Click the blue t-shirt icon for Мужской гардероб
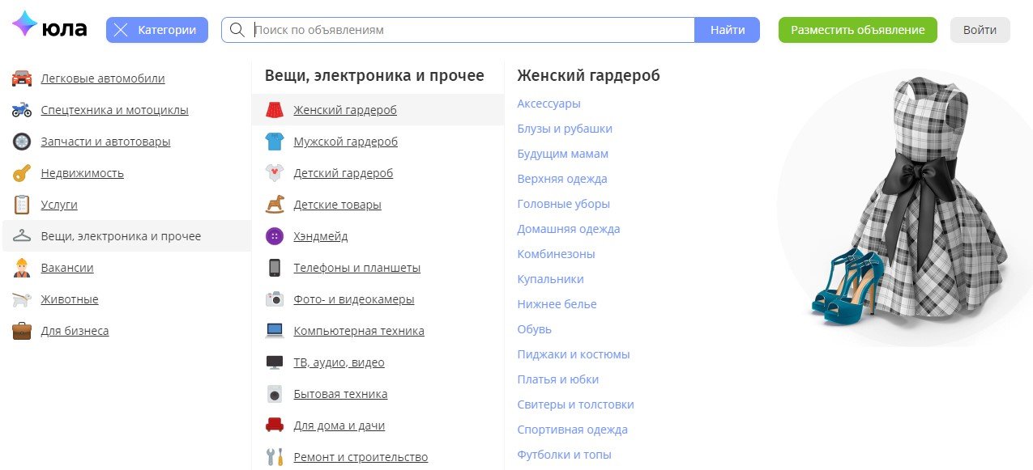The height and width of the screenshot is (470, 1033). click(x=275, y=142)
